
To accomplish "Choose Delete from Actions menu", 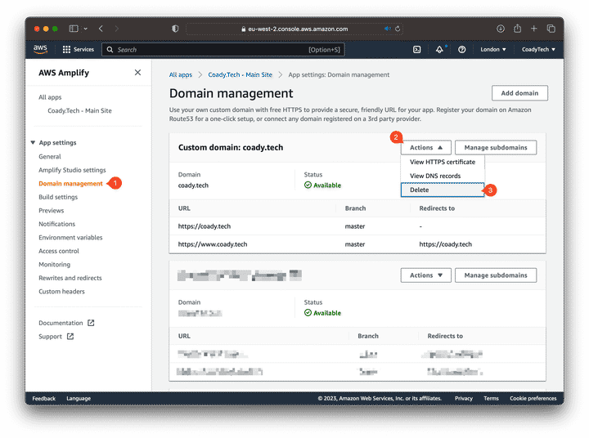I will [x=443, y=190].
